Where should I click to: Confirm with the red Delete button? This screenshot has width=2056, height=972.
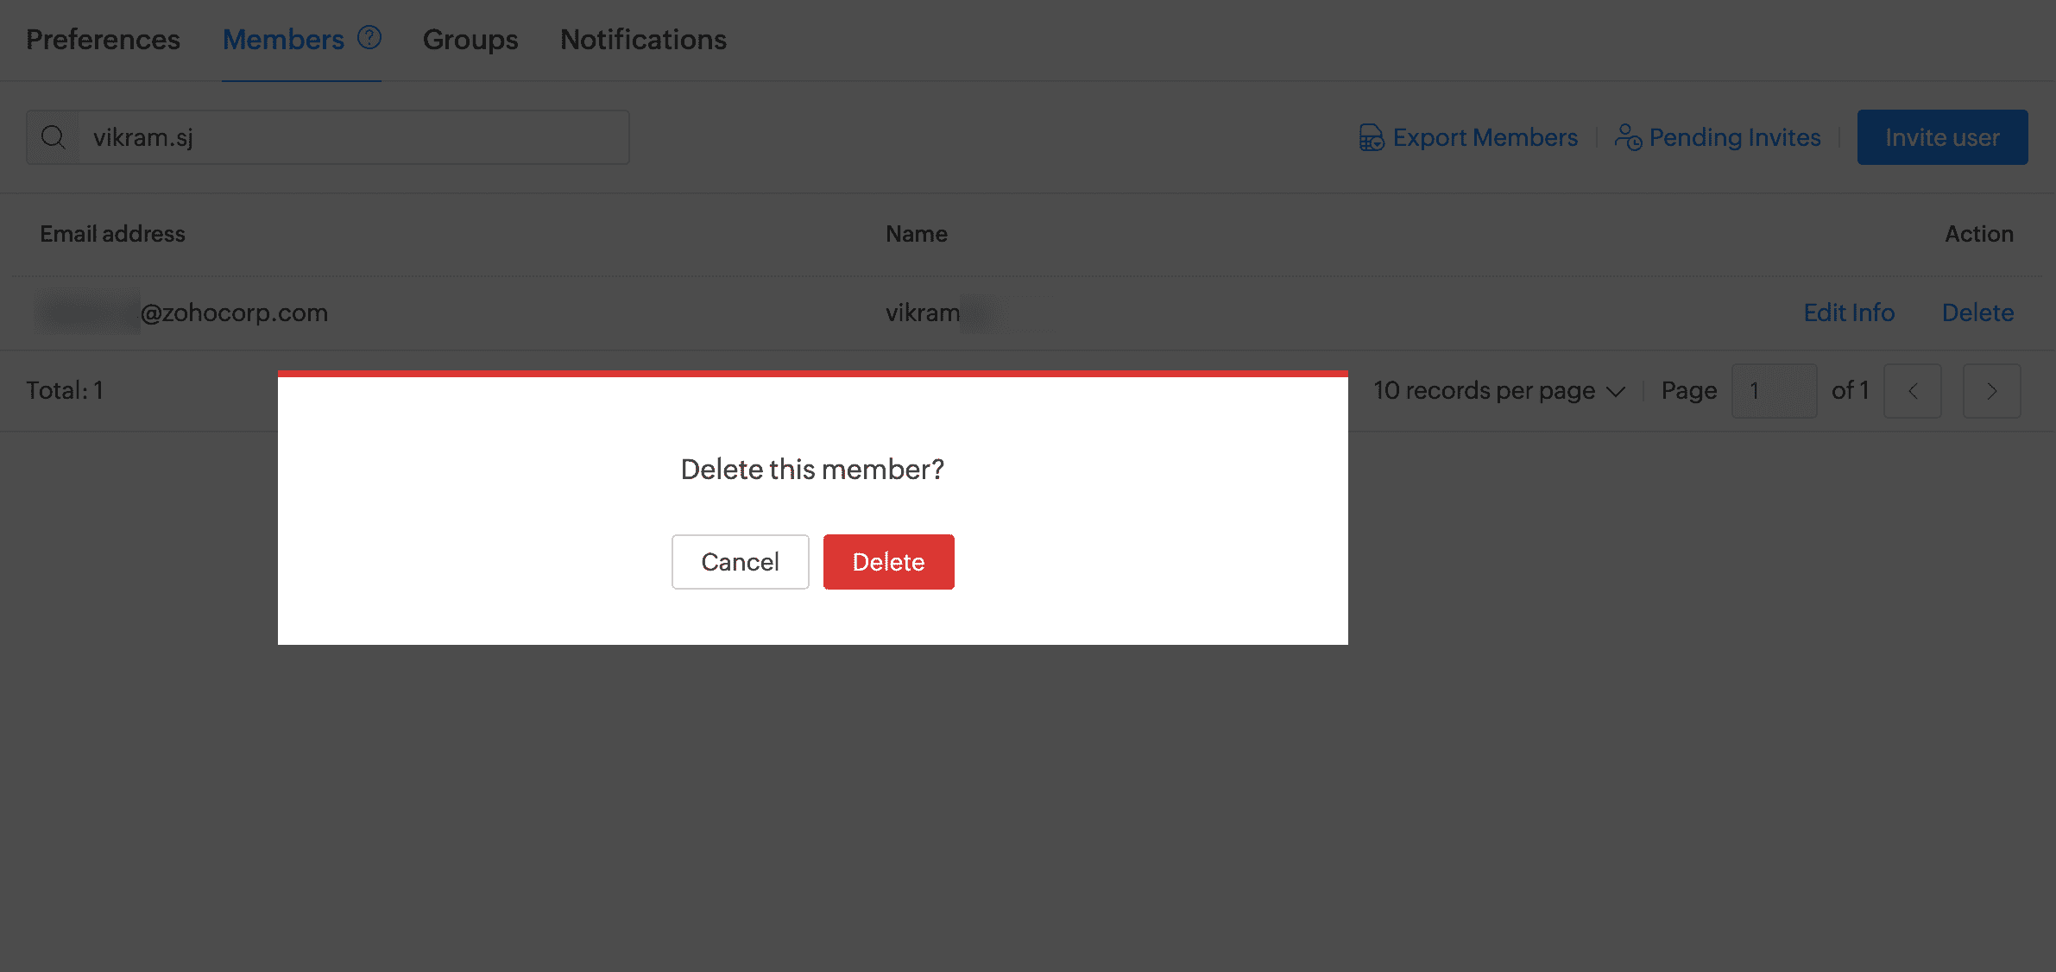pyautogui.click(x=888, y=562)
